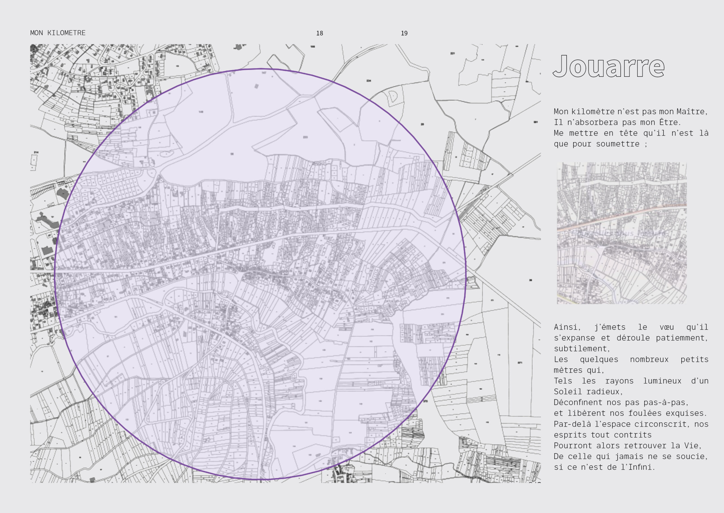Click the line "Les quelques nombreux petits"
Viewport: 724px width, 513px height.
pyautogui.click(x=631, y=360)
